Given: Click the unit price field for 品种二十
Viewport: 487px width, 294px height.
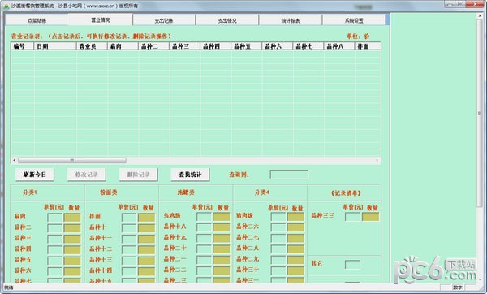Looking at the screenshot, I should [x=204, y=249].
